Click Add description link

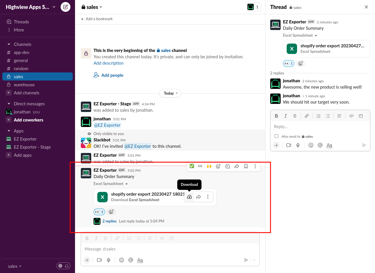(x=109, y=63)
